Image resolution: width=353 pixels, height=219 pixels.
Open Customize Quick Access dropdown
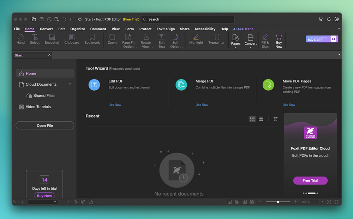pos(80,19)
